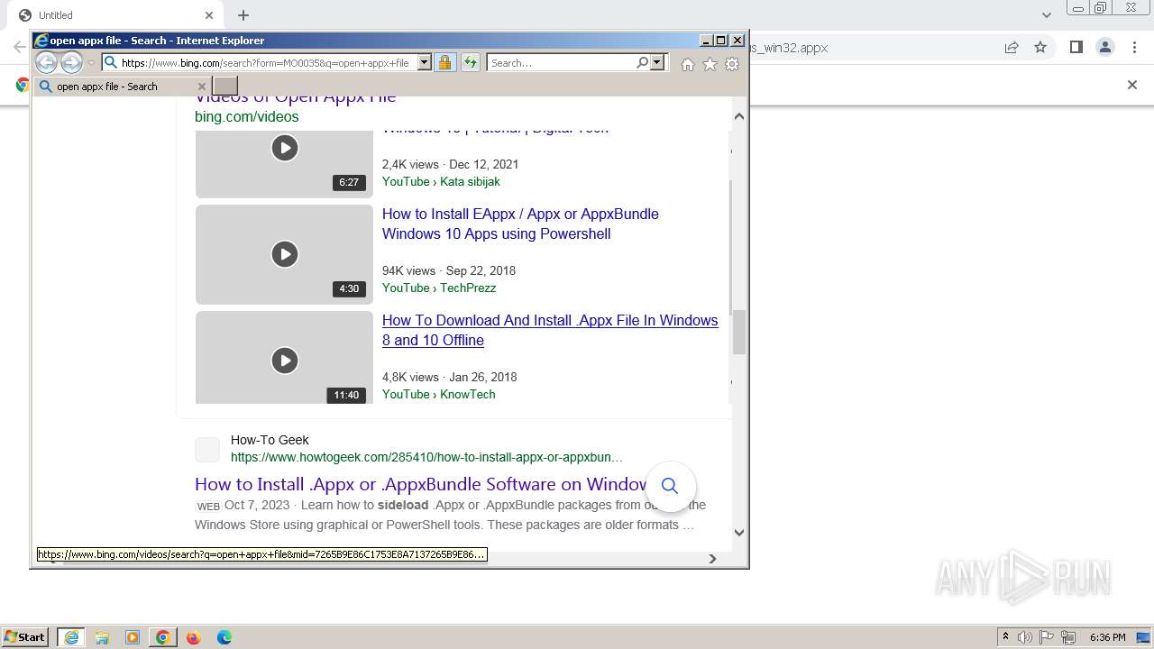The height and width of the screenshot is (649, 1154).
Task: Bookmark the page with Chrome star icon
Action: 1040,48
